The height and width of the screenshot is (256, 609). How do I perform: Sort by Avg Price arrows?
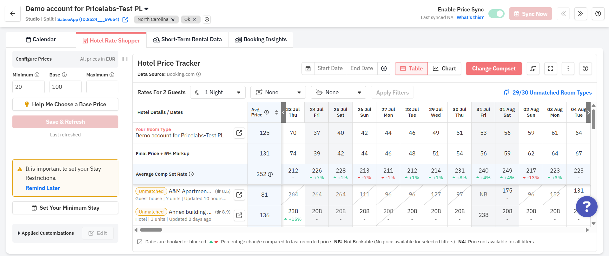click(x=276, y=112)
